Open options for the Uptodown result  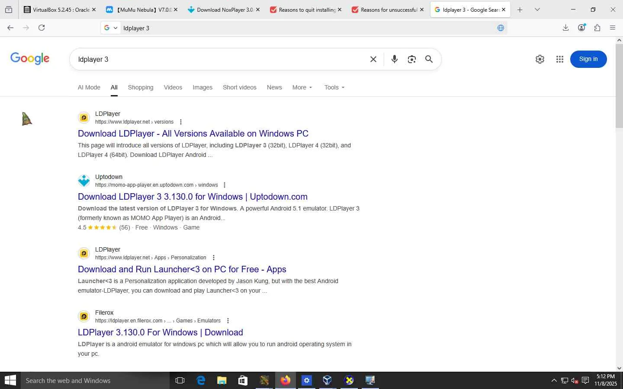(224, 185)
